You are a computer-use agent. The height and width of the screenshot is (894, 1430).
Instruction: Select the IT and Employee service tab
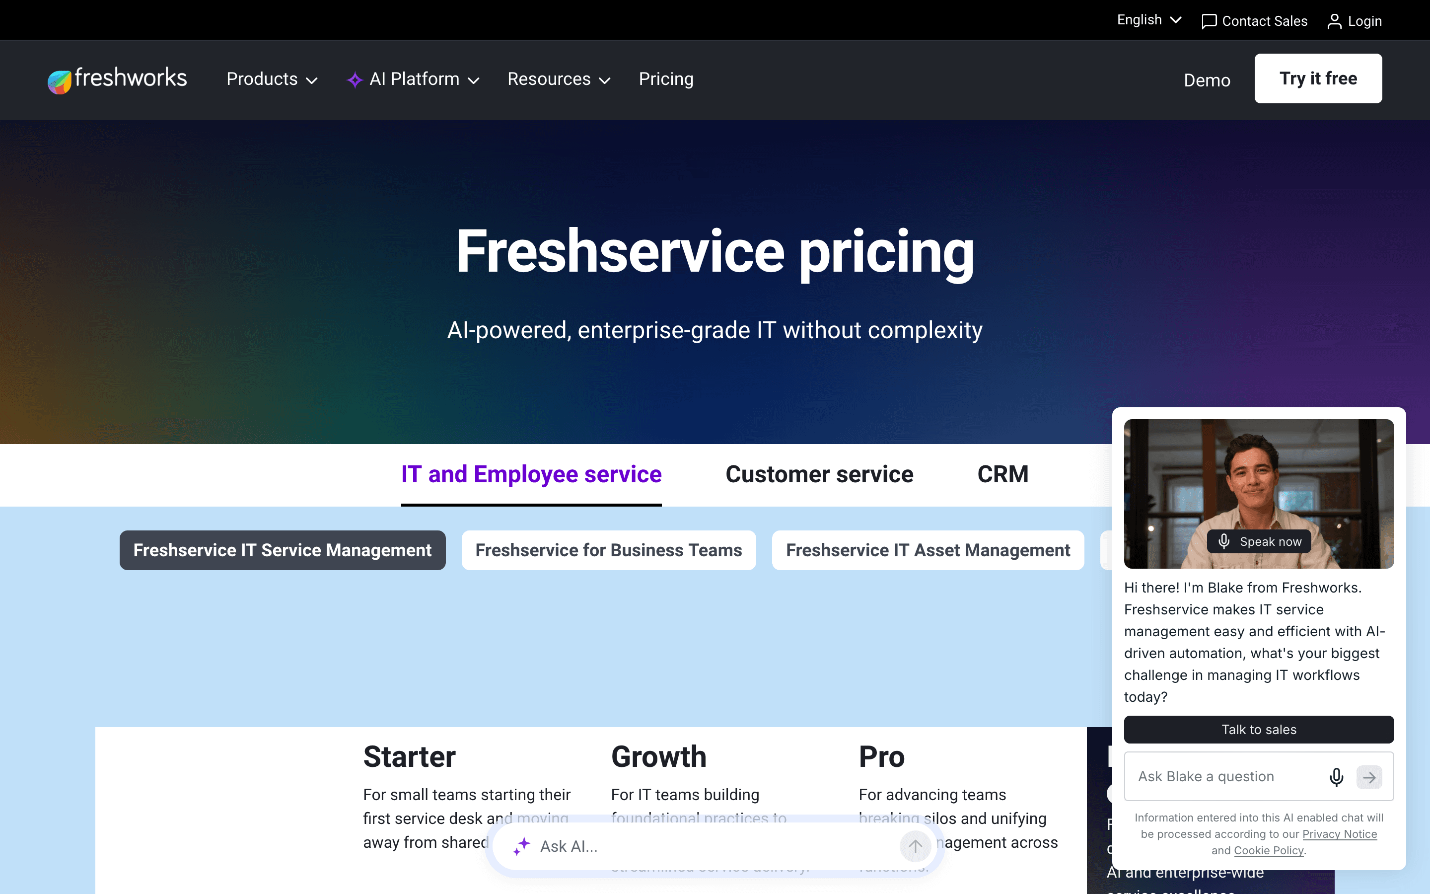pyautogui.click(x=531, y=475)
